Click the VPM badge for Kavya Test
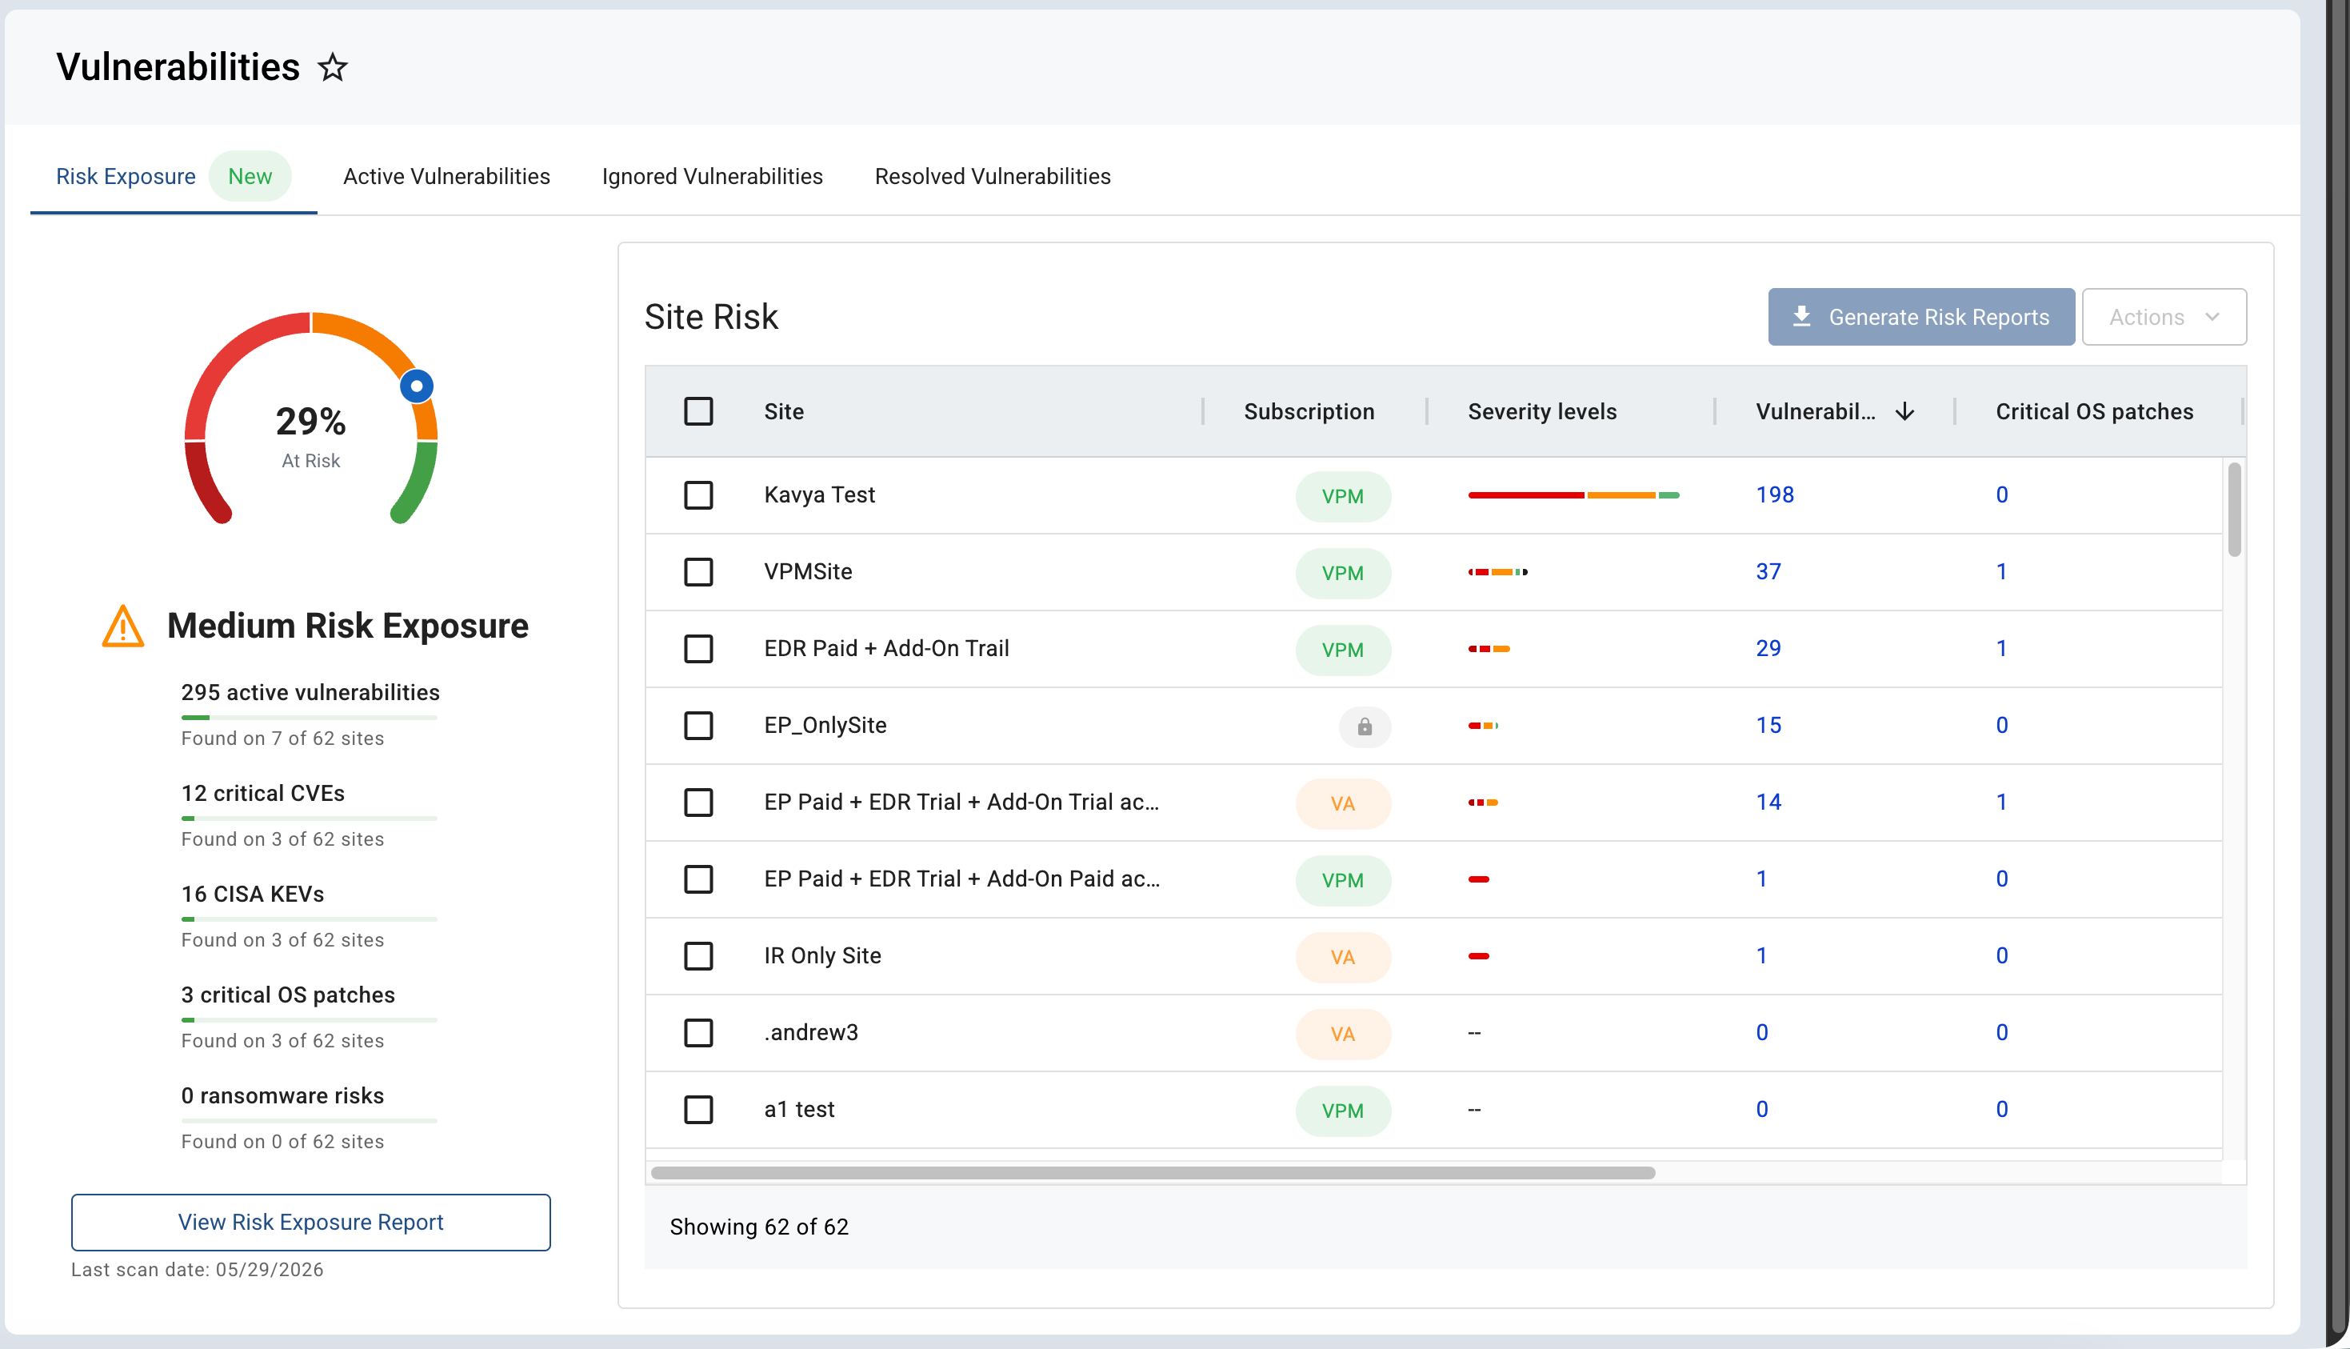Image resolution: width=2350 pixels, height=1349 pixels. (1343, 496)
